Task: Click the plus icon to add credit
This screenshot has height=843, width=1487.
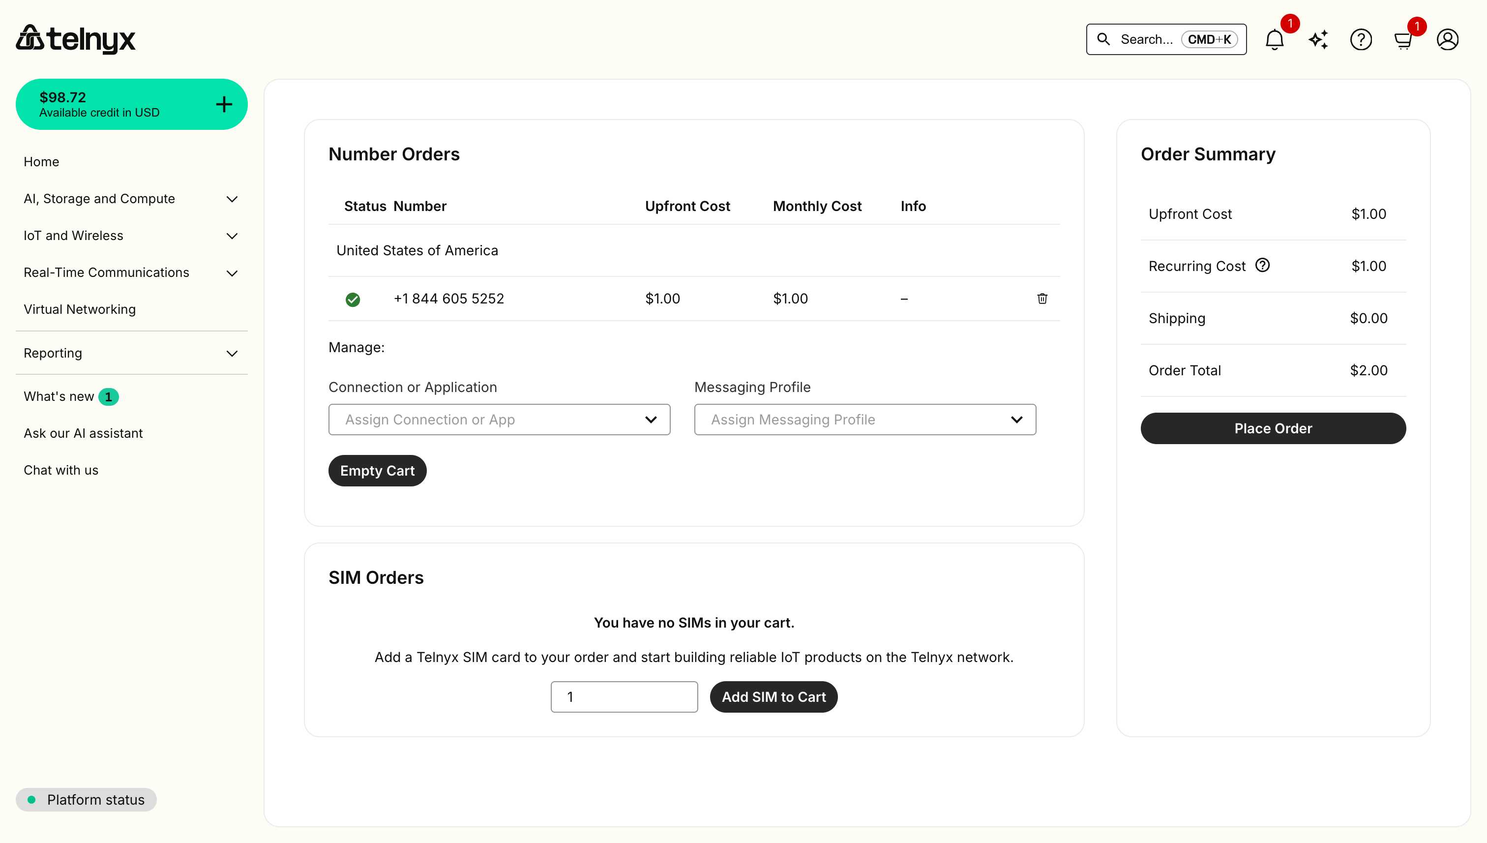Action: [224, 104]
